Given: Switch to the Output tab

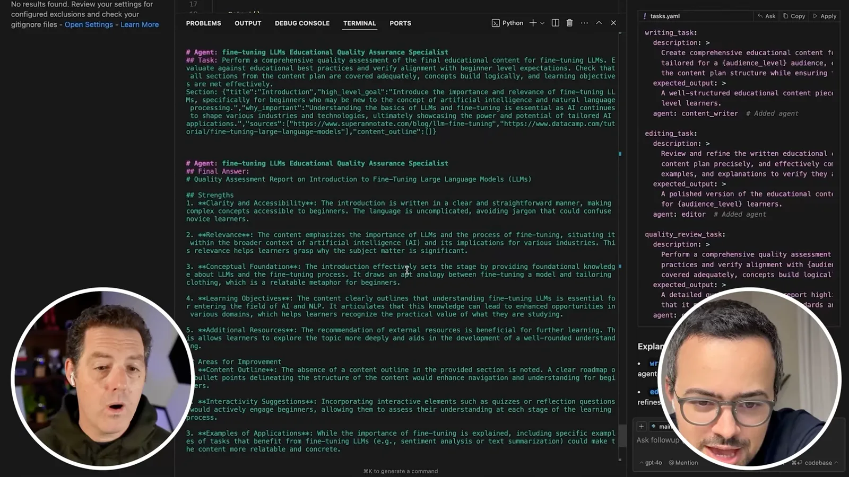Looking at the screenshot, I should pyautogui.click(x=248, y=23).
